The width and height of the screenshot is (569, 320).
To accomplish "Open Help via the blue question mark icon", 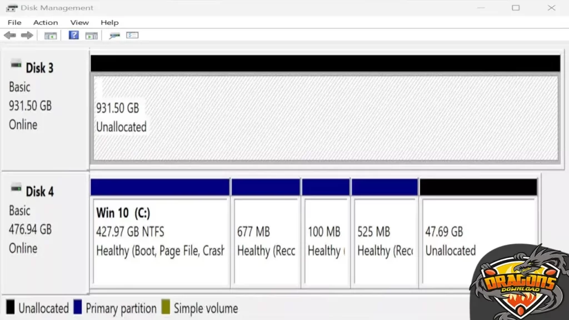I will 73,36.
